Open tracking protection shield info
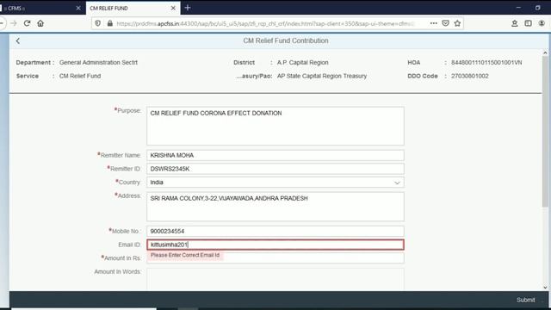 click(97, 23)
